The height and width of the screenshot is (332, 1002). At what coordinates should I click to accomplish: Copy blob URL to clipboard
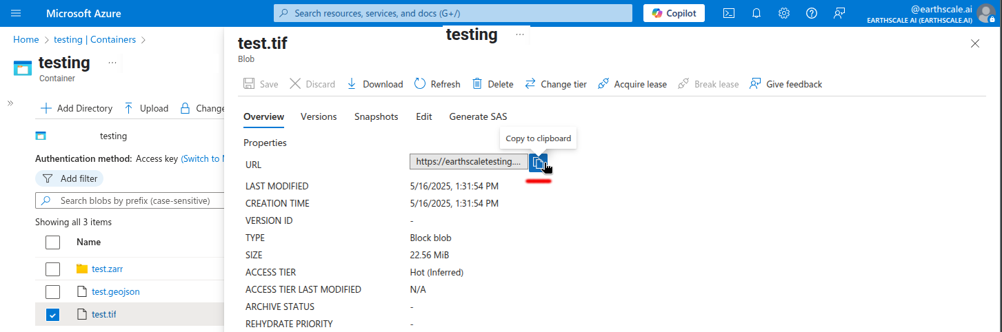[x=538, y=163]
